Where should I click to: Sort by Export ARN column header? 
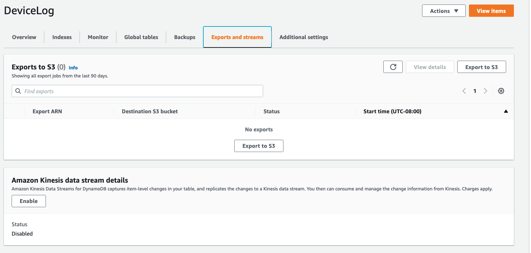pos(47,111)
